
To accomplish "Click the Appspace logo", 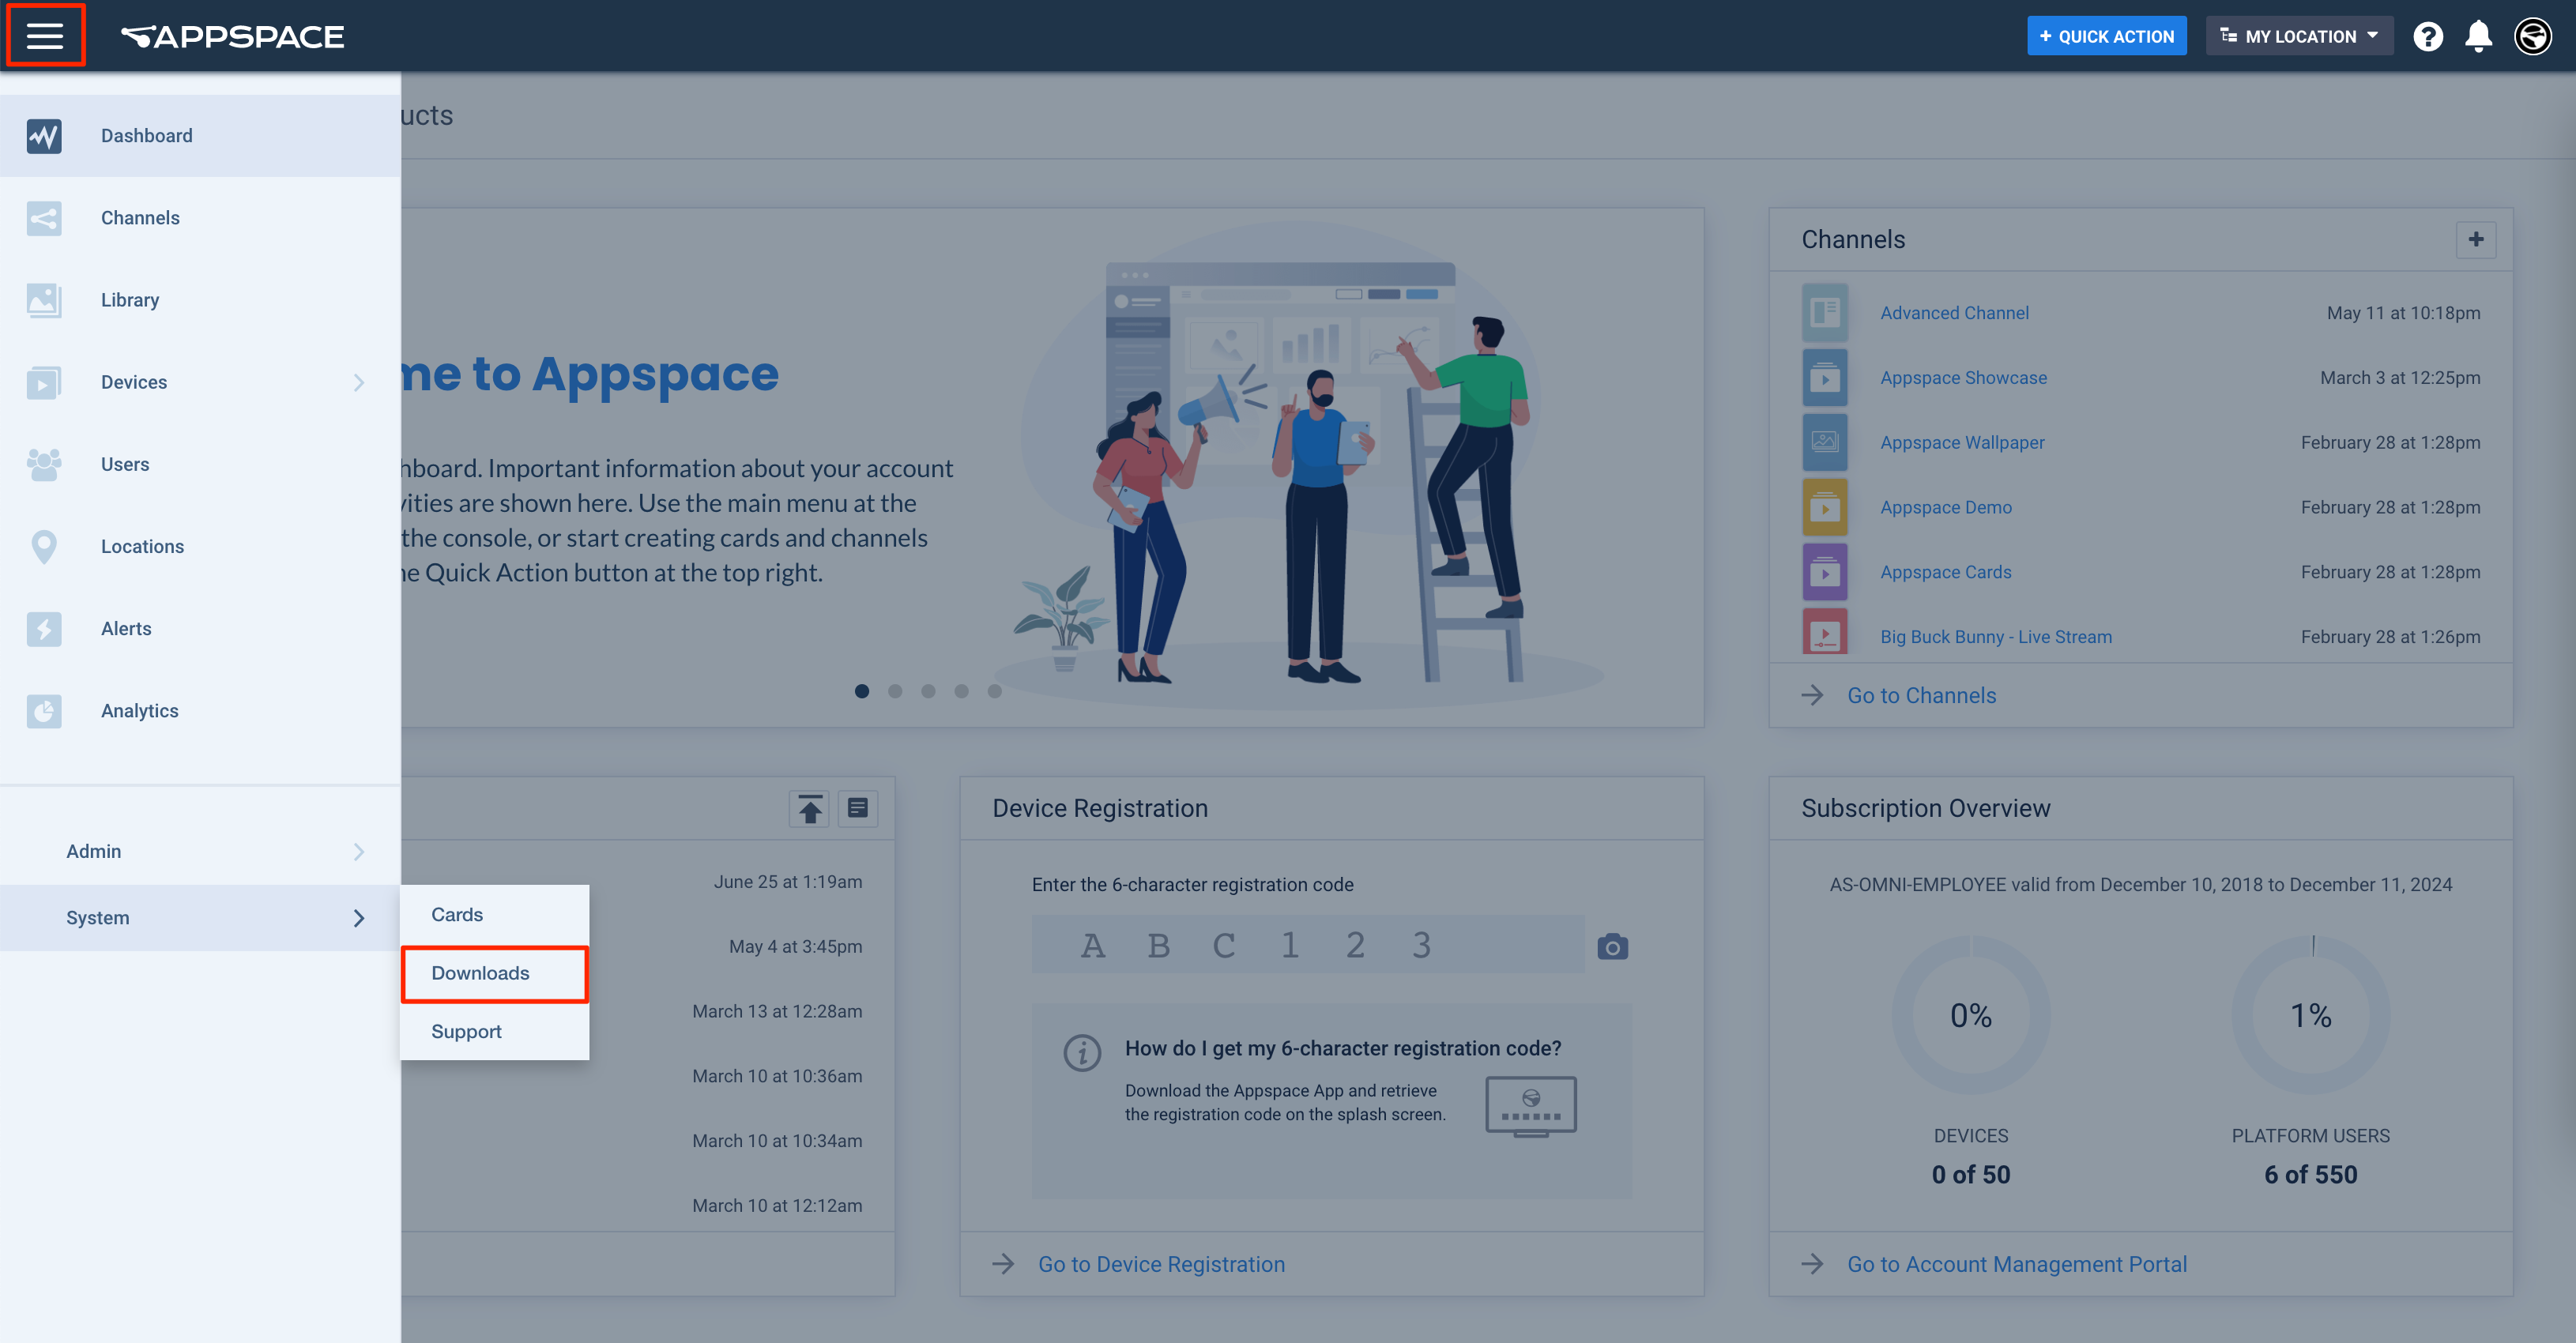I will tap(232, 37).
